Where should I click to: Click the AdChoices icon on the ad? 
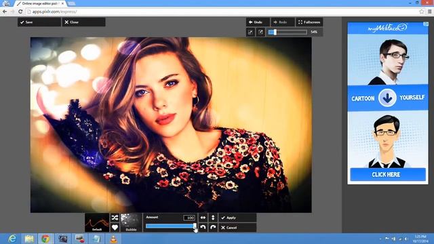coord(426,24)
